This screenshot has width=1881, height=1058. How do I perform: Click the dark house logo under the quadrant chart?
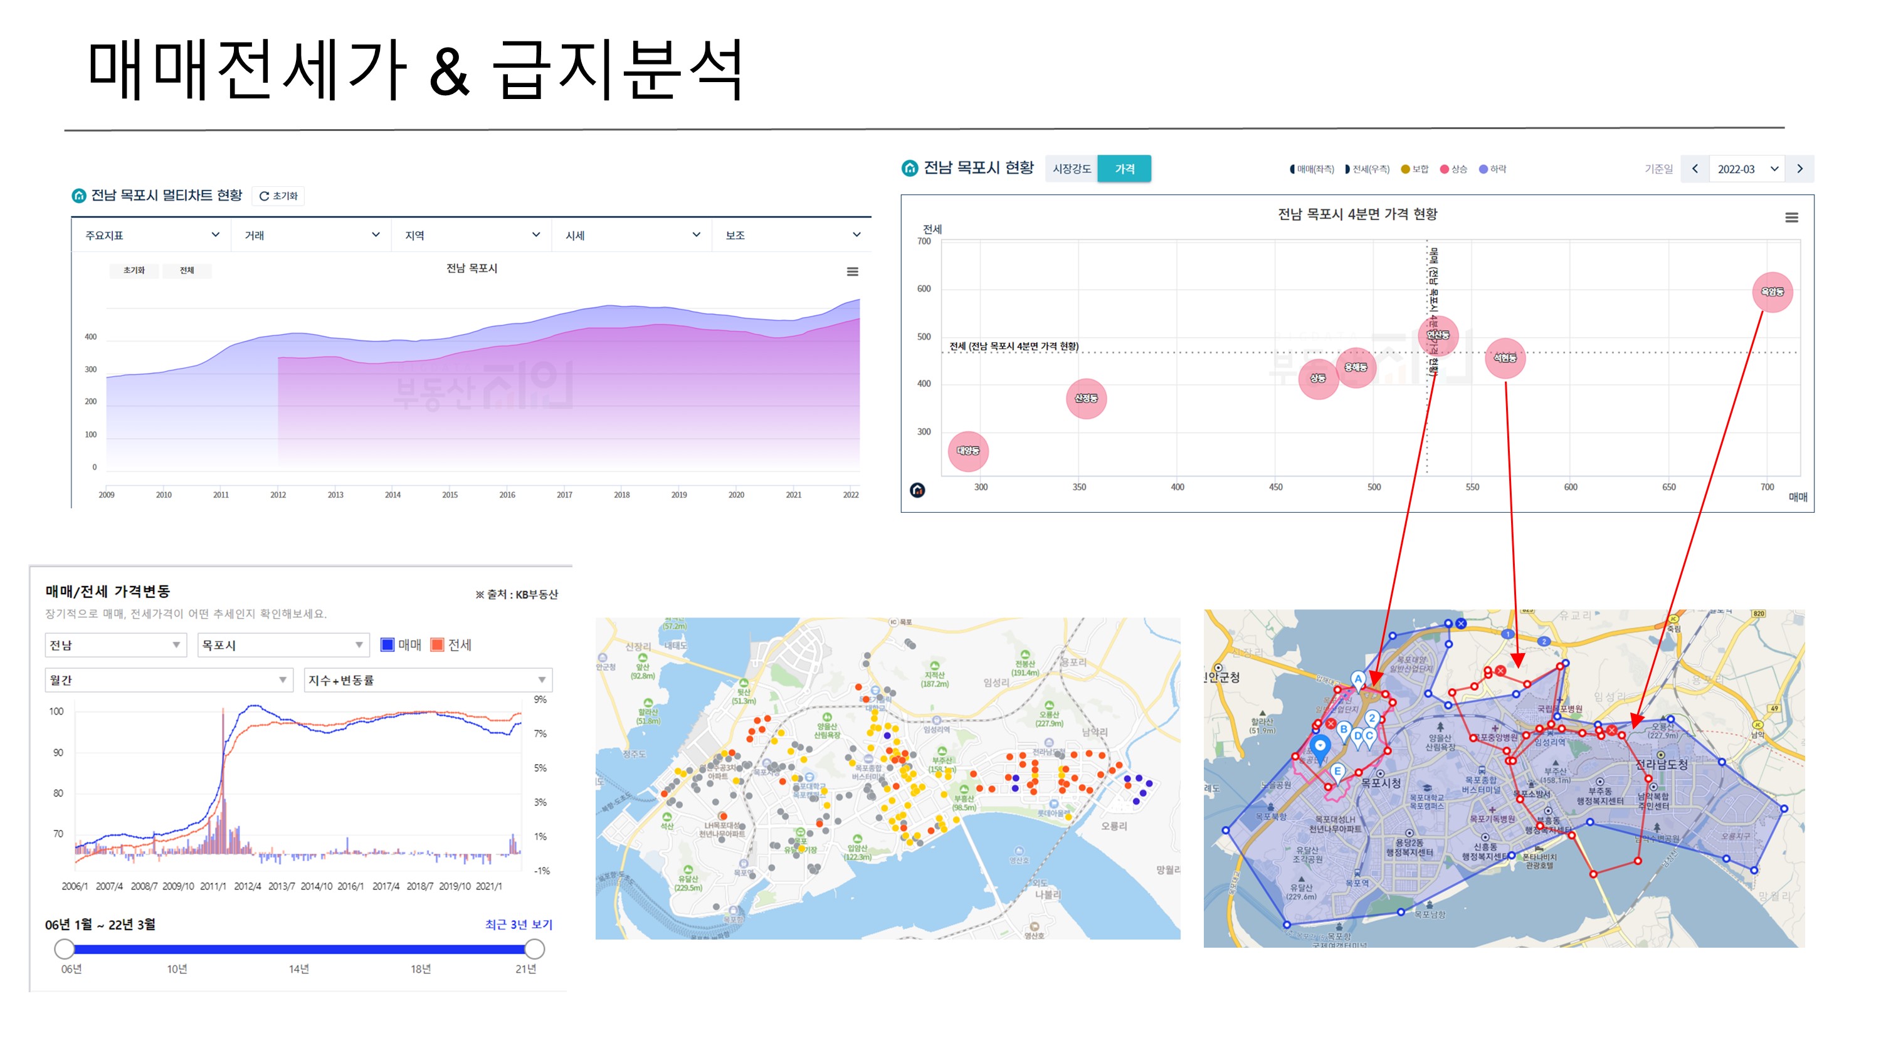tap(918, 490)
